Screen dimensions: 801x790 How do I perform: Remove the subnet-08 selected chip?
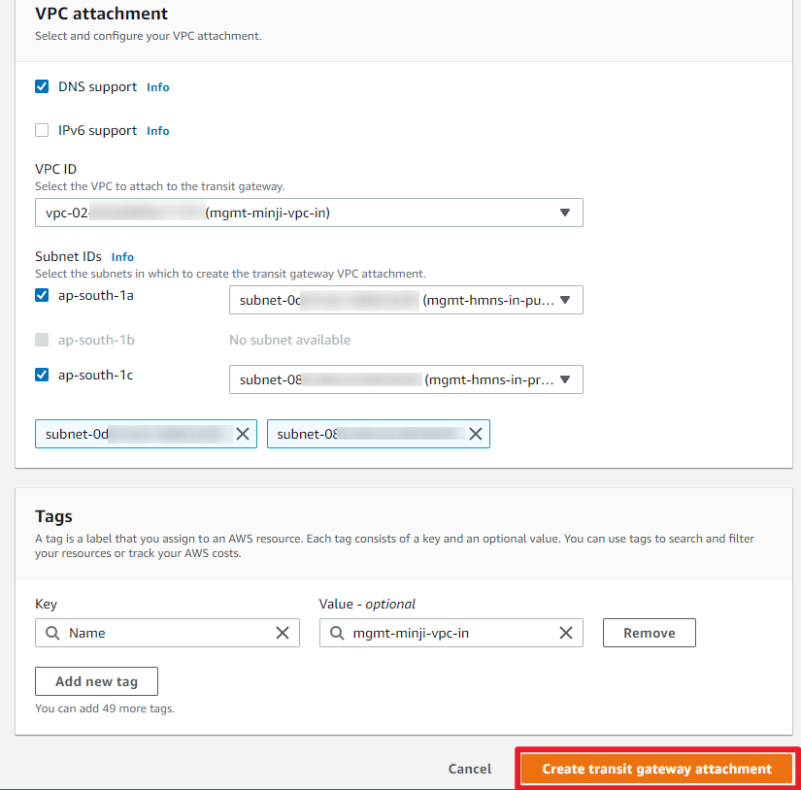point(476,434)
